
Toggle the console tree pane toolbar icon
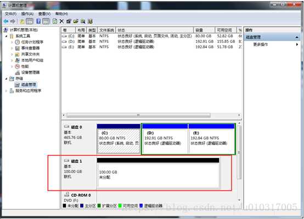coord(30,21)
